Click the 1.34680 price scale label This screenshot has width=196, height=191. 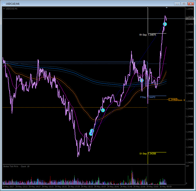coord(190,32)
